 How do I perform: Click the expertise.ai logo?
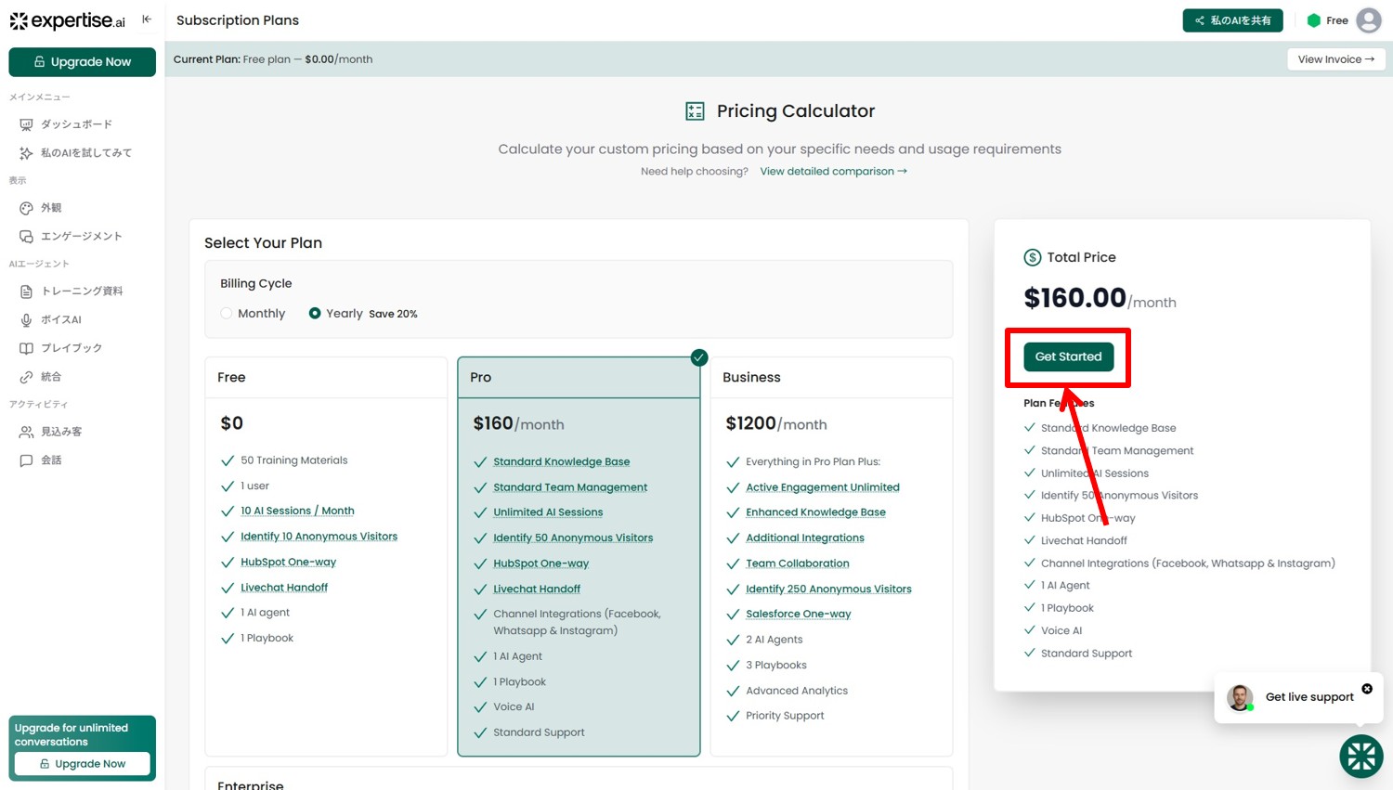[x=68, y=20]
